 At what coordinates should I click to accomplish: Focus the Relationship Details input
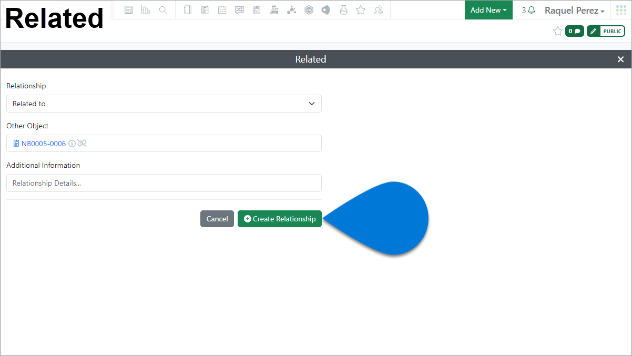coord(164,183)
